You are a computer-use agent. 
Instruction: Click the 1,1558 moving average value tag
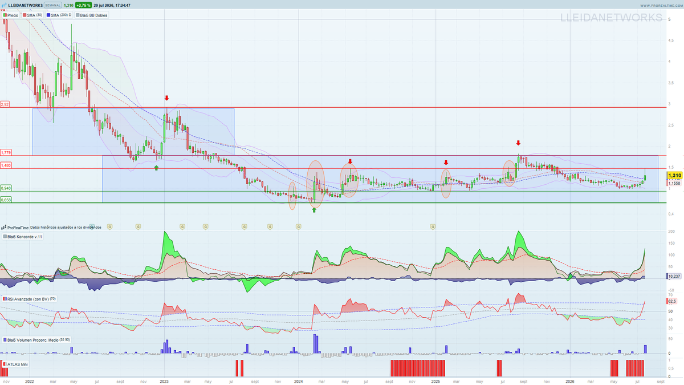(x=674, y=183)
